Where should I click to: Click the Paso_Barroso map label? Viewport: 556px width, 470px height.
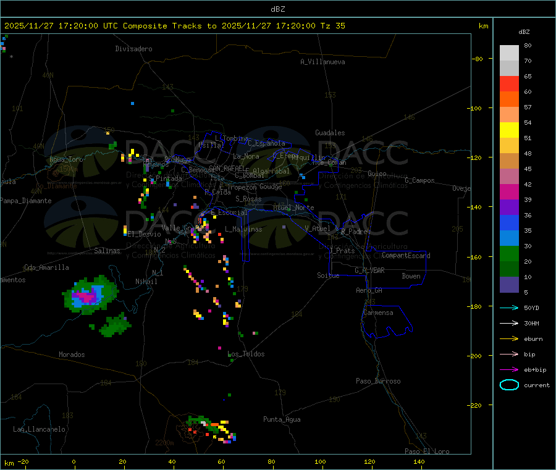(378, 381)
